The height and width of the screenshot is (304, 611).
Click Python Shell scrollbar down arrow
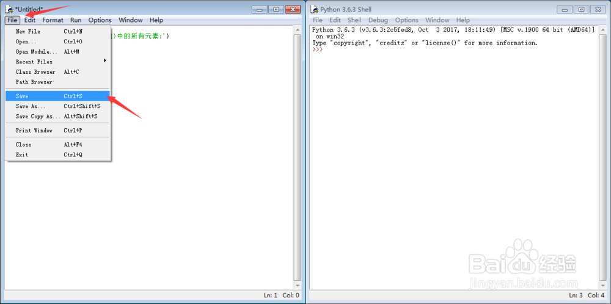(x=603, y=286)
